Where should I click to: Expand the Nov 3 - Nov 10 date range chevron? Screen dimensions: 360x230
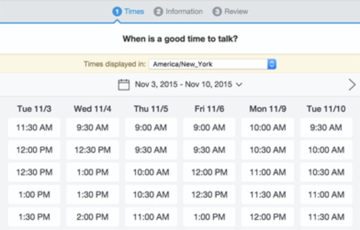pyautogui.click(x=239, y=85)
